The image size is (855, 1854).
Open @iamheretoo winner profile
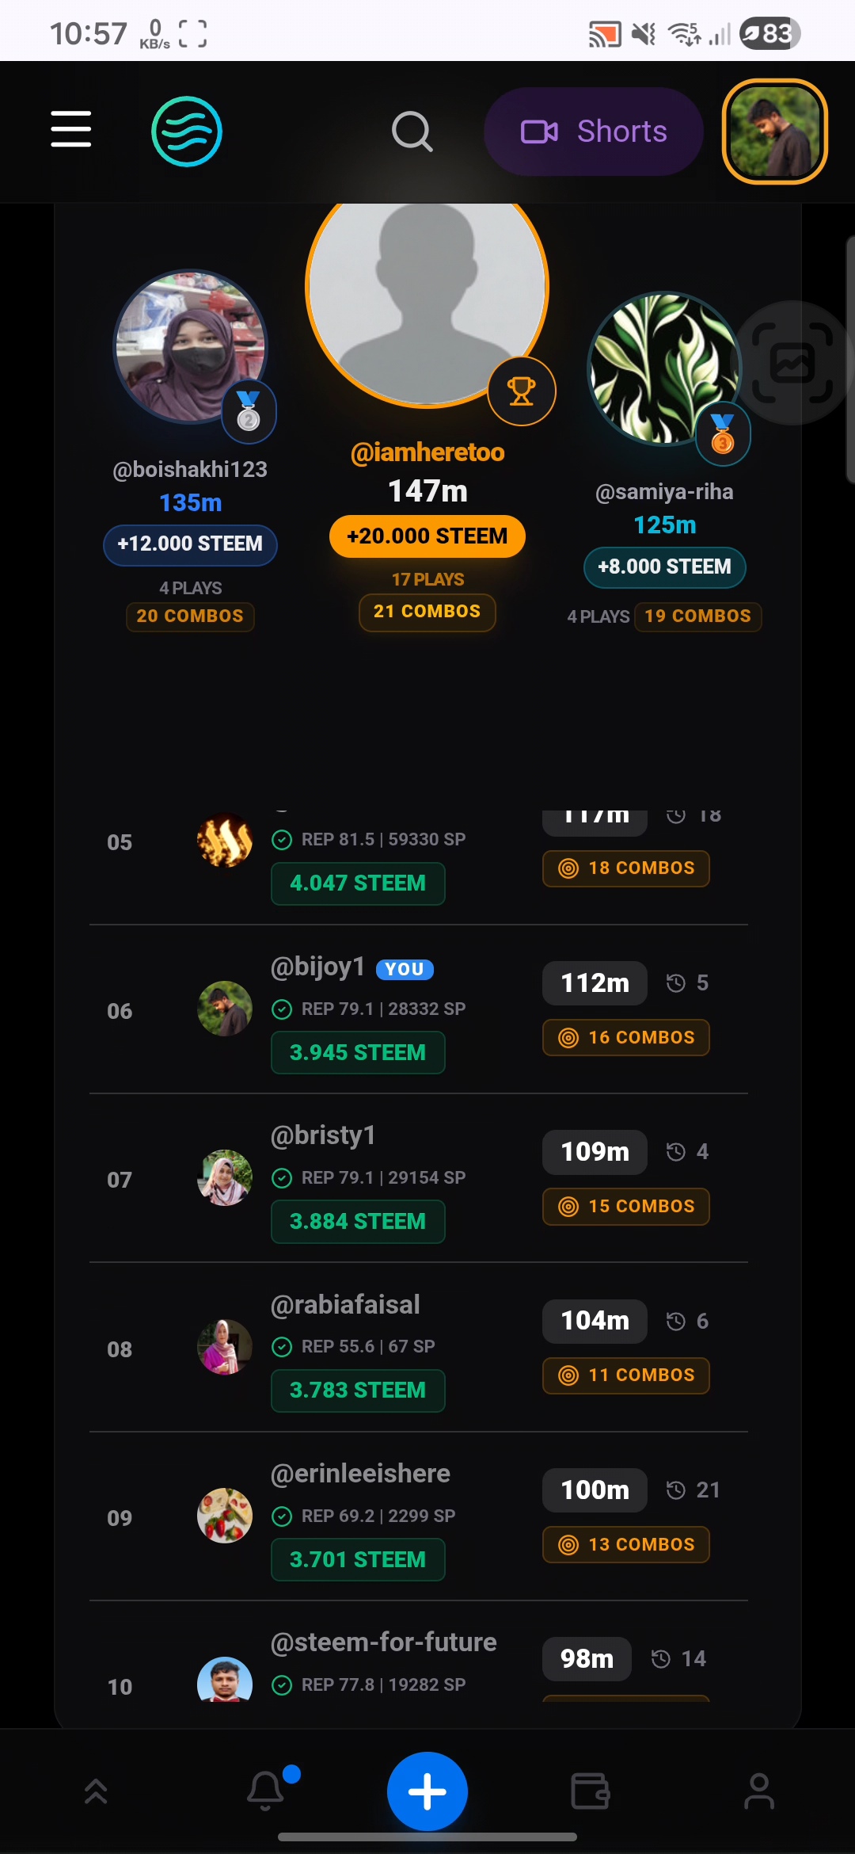[427, 452]
